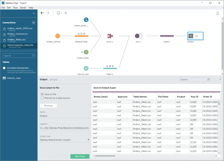Image resolution: width=224 pixels, height=161 pixels.
Task: Select the Join 1 step icon
Action: [138, 36]
